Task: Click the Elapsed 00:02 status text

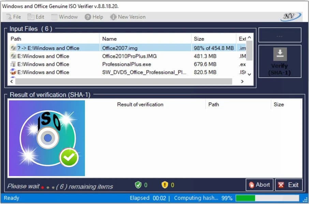Action: coord(148,198)
